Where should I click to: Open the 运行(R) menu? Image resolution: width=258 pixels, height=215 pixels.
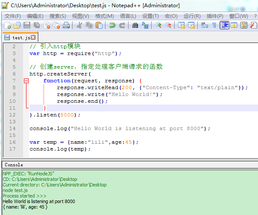point(192,16)
